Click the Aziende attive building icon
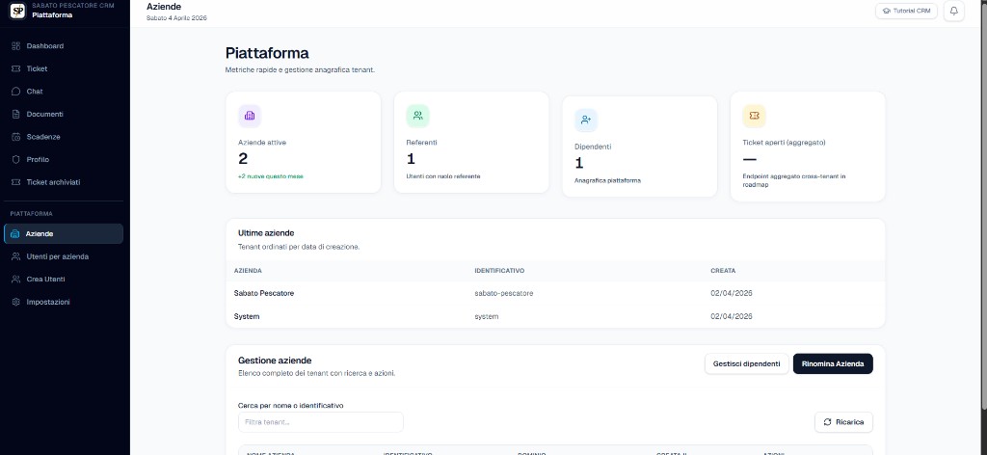Image resolution: width=987 pixels, height=455 pixels. 250,116
